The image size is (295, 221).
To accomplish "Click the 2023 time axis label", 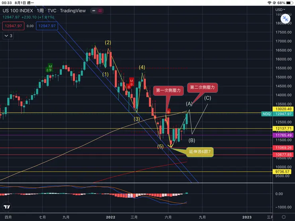I will [x=247, y=217].
